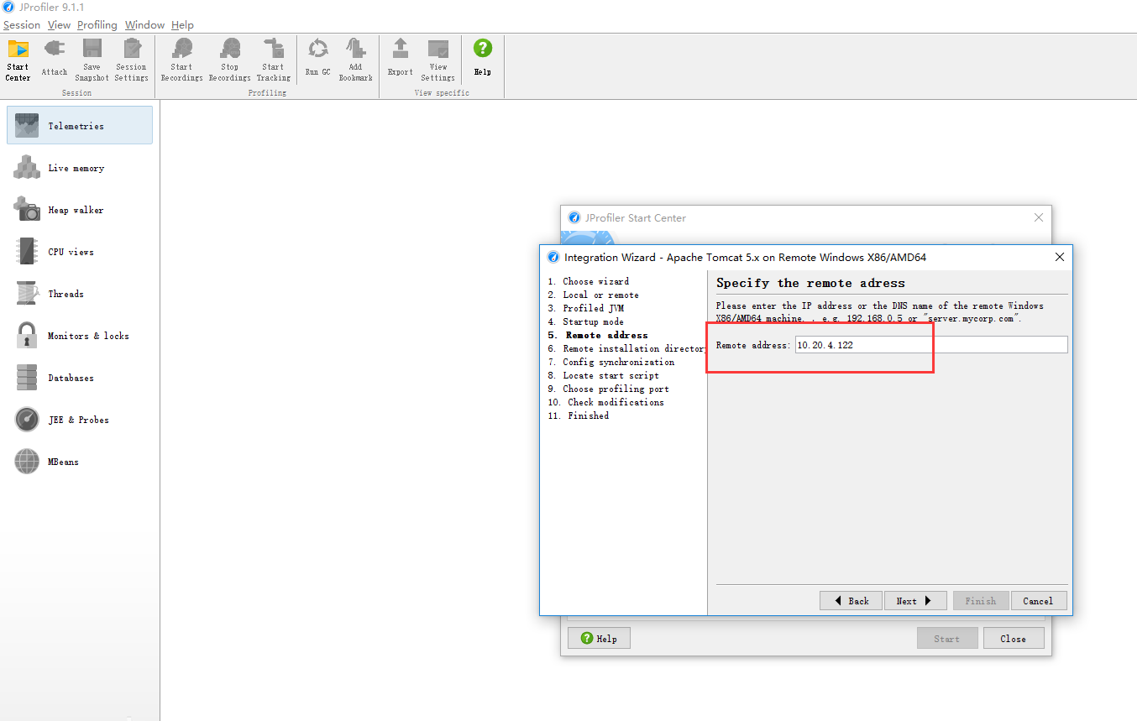Open the Databases section
Viewport: 1137px width, 721px height.
[x=80, y=378]
